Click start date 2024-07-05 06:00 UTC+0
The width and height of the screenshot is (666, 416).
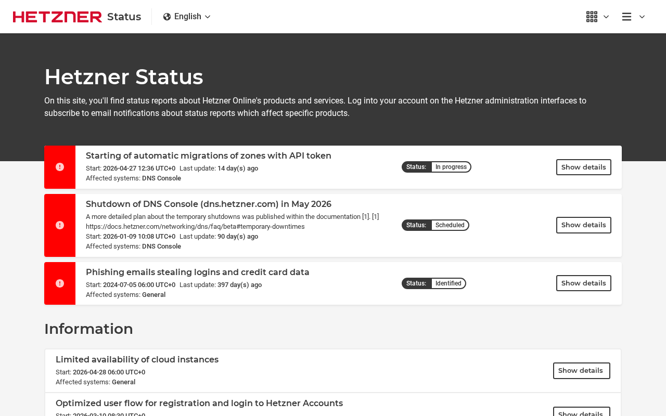click(x=139, y=285)
